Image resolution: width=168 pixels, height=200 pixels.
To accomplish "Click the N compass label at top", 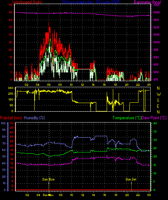I will click(158, 88).
